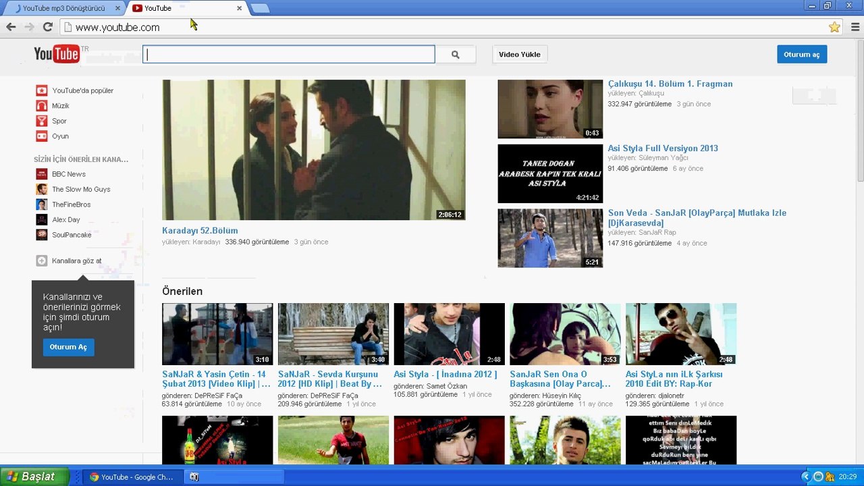Play the large Karadayı 52.Bölüm thumbnail
This screenshot has width=864, height=486.
[314, 150]
